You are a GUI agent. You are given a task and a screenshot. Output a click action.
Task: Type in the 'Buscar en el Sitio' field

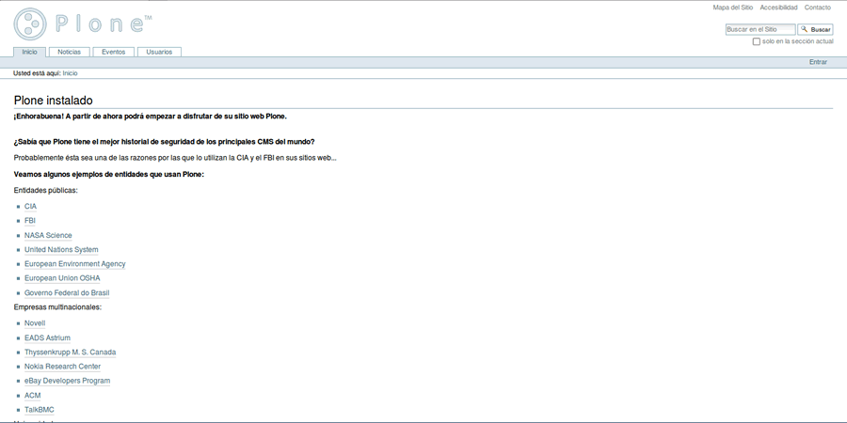tap(759, 30)
